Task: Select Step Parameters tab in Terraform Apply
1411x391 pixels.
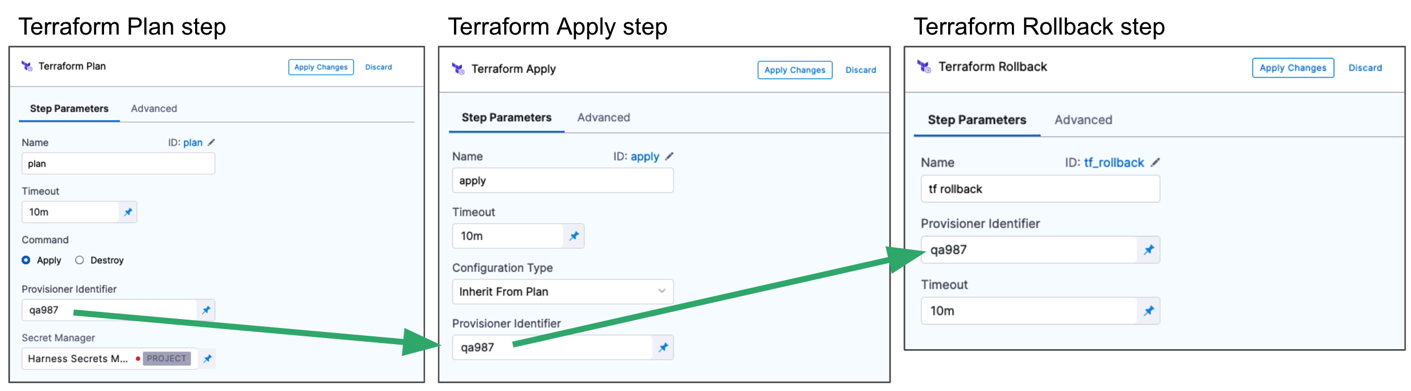Action: [506, 118]
